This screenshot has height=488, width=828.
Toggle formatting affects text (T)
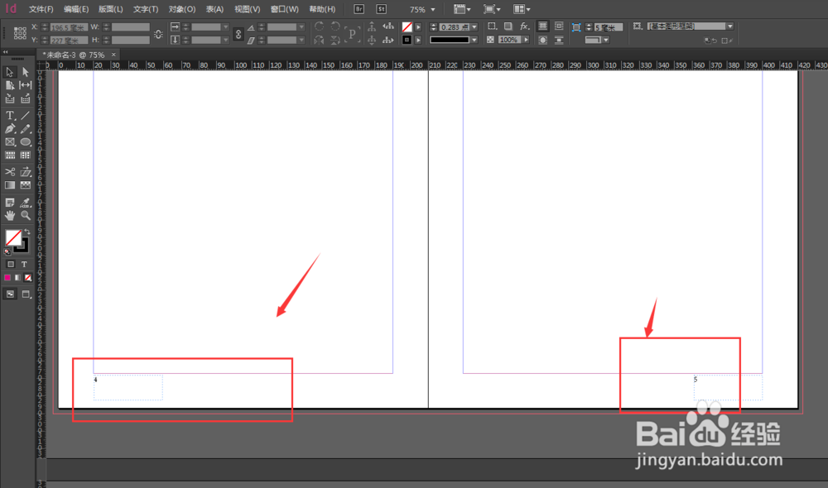pos(24,265)
